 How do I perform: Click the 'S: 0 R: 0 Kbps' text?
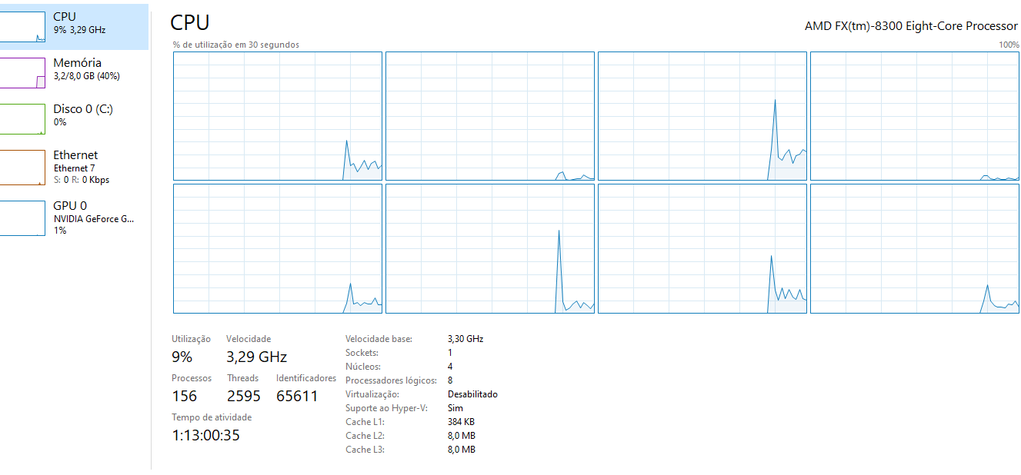[82, 181]
